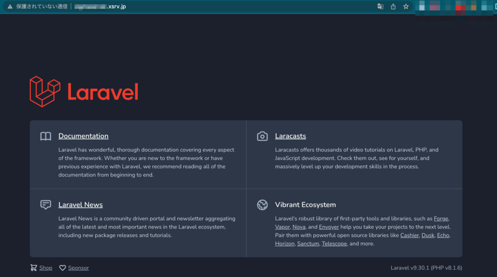Click the browser share icon
The image size is (497, 277).
point(393,6)
